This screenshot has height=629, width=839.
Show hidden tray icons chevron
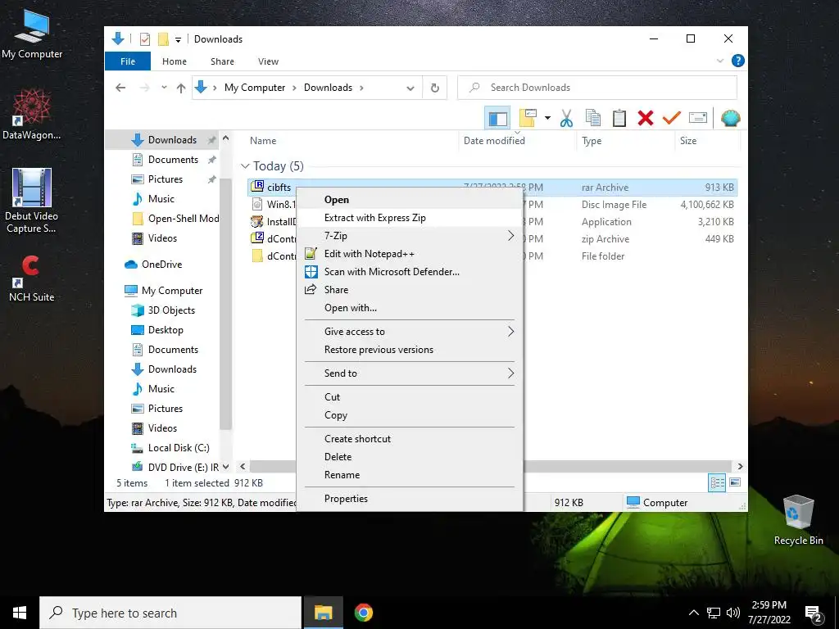[x=693, y=613]
